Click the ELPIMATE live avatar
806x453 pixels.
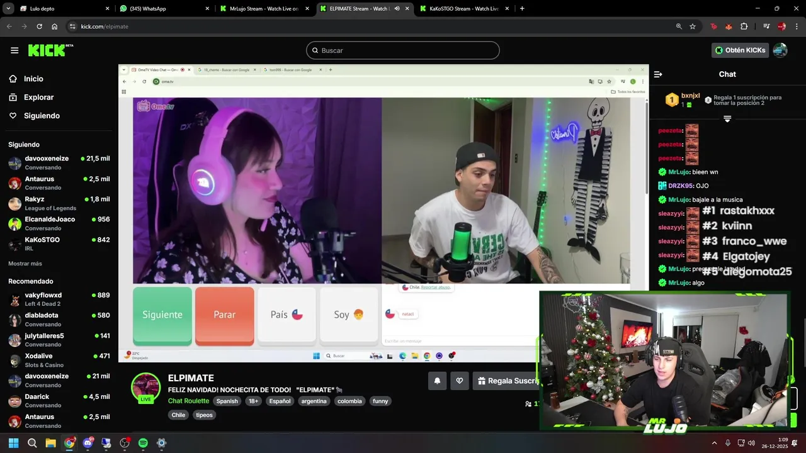tap(145, 388)
